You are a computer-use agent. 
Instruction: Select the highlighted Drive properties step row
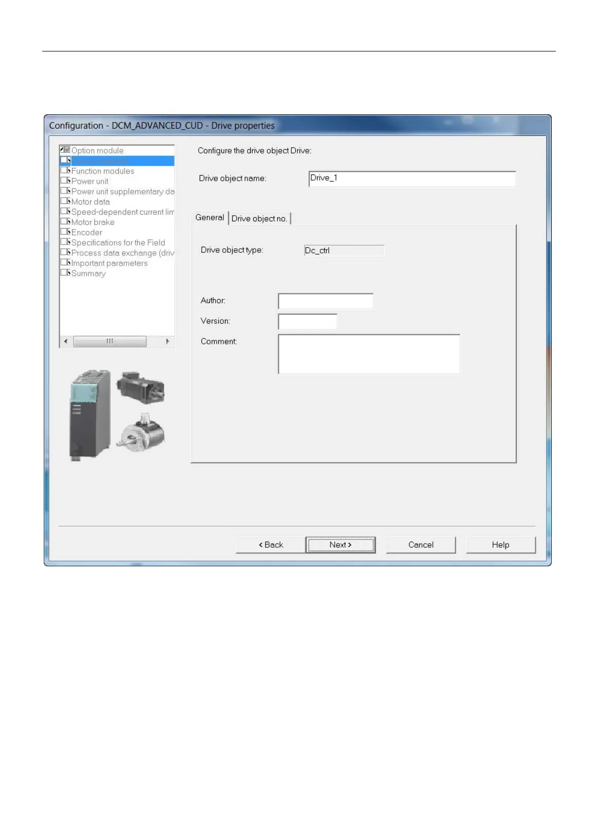tap(117, 161)
